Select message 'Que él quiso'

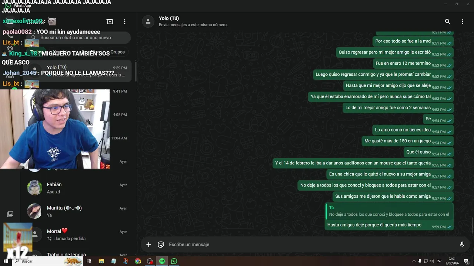pyautogui.click(x=428, y=152)
